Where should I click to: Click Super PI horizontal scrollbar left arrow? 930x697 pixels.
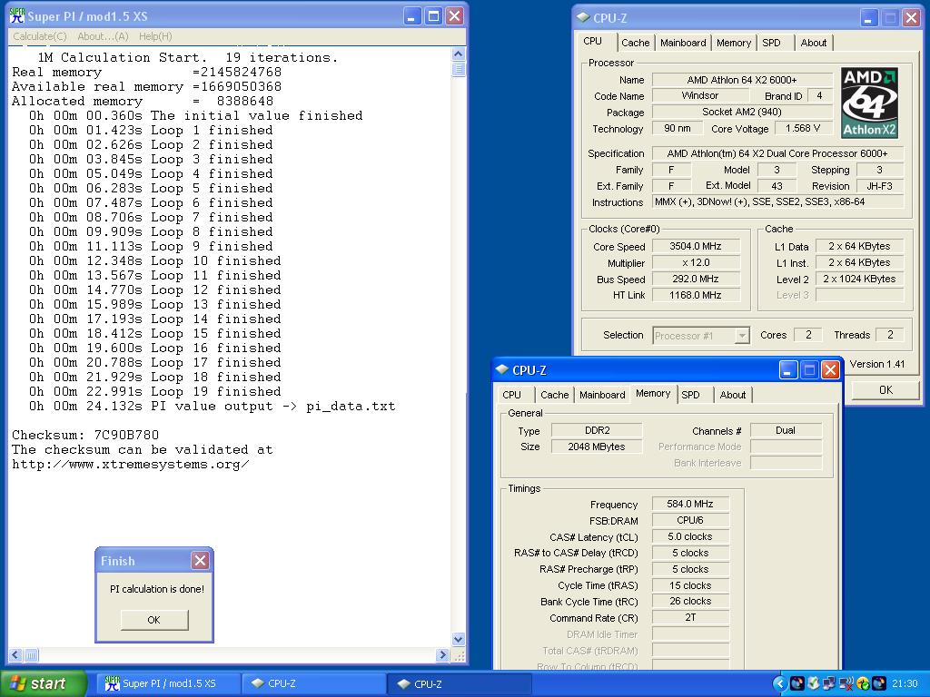tap(16, 655)
